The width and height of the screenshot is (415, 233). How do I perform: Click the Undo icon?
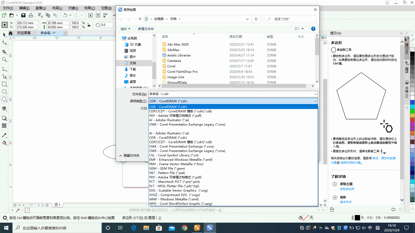pos(65,15)
